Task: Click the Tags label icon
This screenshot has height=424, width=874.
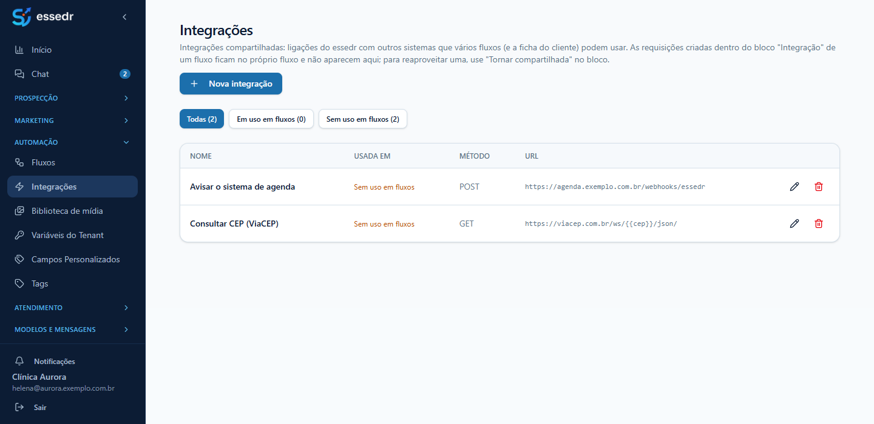Action: click(x=19, y=283)
